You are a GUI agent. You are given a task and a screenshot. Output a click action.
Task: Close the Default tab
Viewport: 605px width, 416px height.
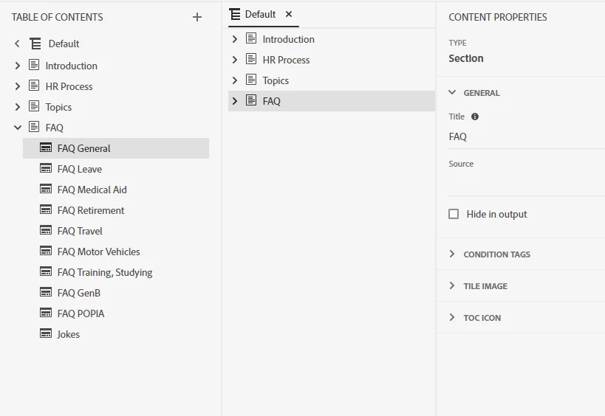click(x=289, y=14)
